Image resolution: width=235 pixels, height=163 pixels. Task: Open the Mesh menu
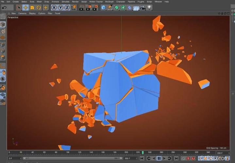coord(39,2)
